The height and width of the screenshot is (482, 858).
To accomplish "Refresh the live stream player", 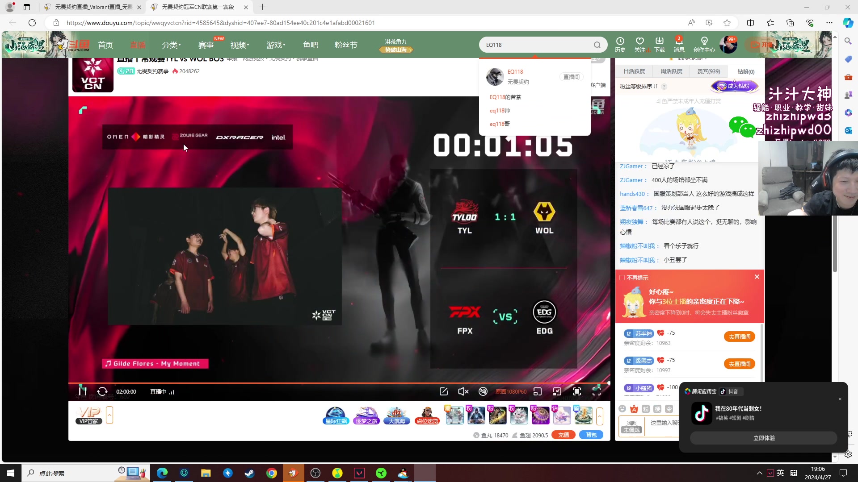I will (x=102, y=391).
